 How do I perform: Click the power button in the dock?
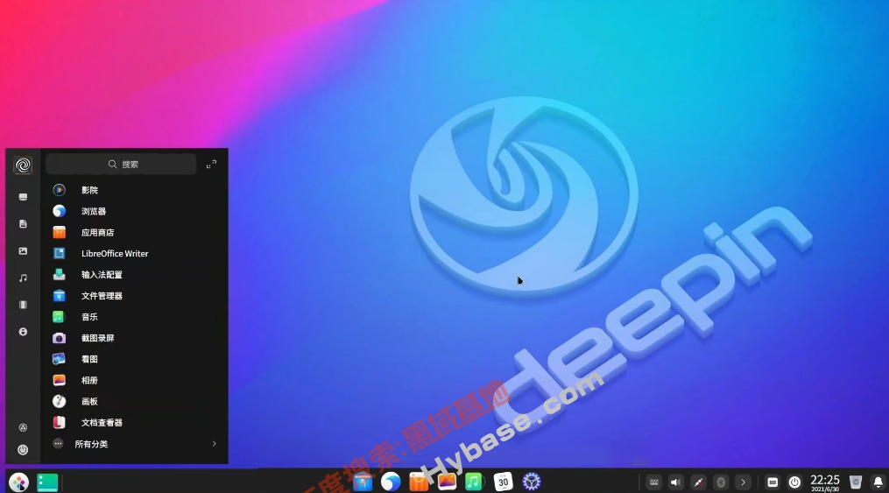tap(795, 482)
